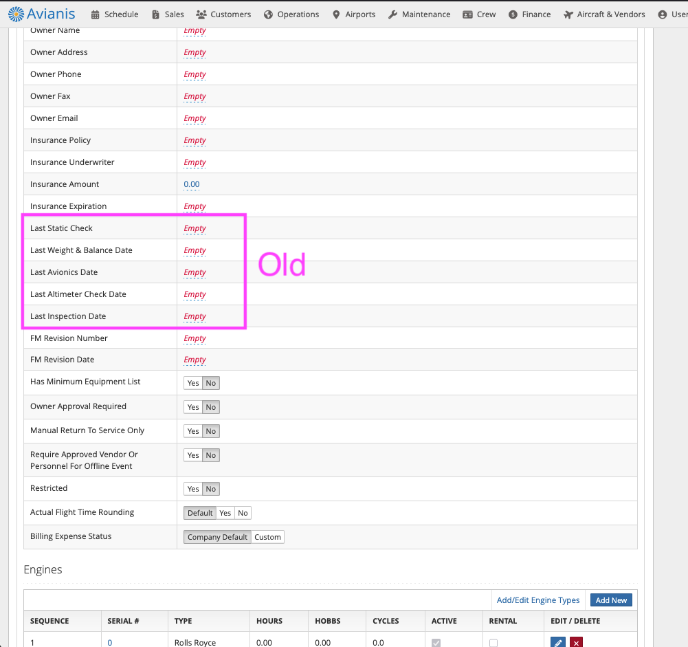Expand the Airports menu
Viewport: 688px width, 647px height.
pyautogui.click(x=354, y=14)
